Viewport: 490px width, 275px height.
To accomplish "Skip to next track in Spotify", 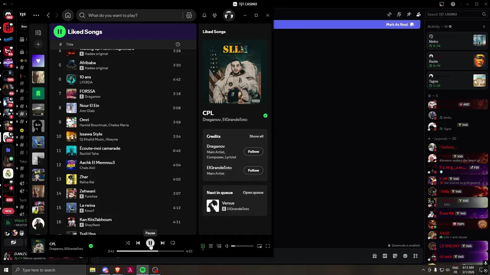I will [x=162, y=243].
